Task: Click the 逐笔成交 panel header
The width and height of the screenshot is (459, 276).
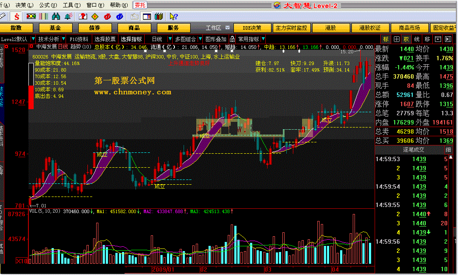Action: (x=414, y=150)
